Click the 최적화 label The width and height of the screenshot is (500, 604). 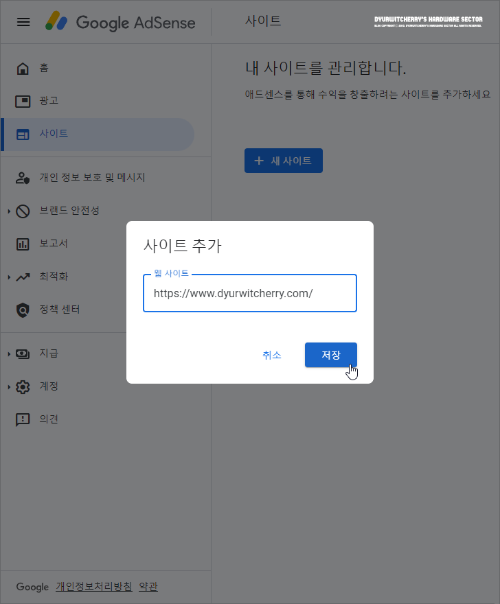tap(54, 276)
